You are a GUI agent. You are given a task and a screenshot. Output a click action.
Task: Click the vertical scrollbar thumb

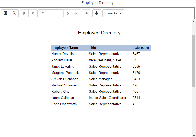pos(194,61)
